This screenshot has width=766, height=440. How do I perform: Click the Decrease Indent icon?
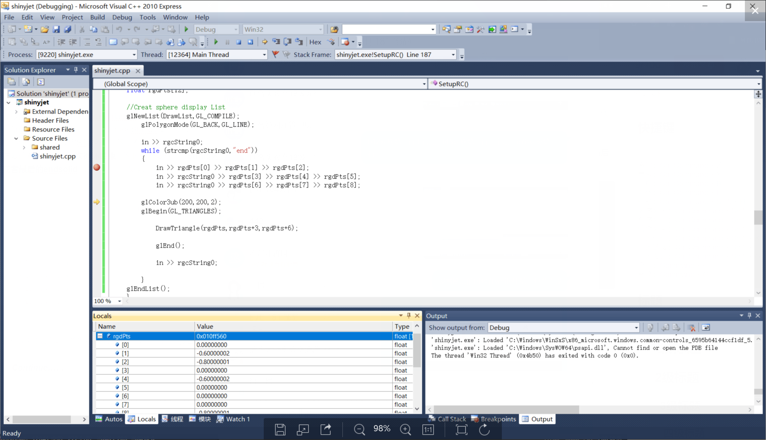(x=61, y=42)
